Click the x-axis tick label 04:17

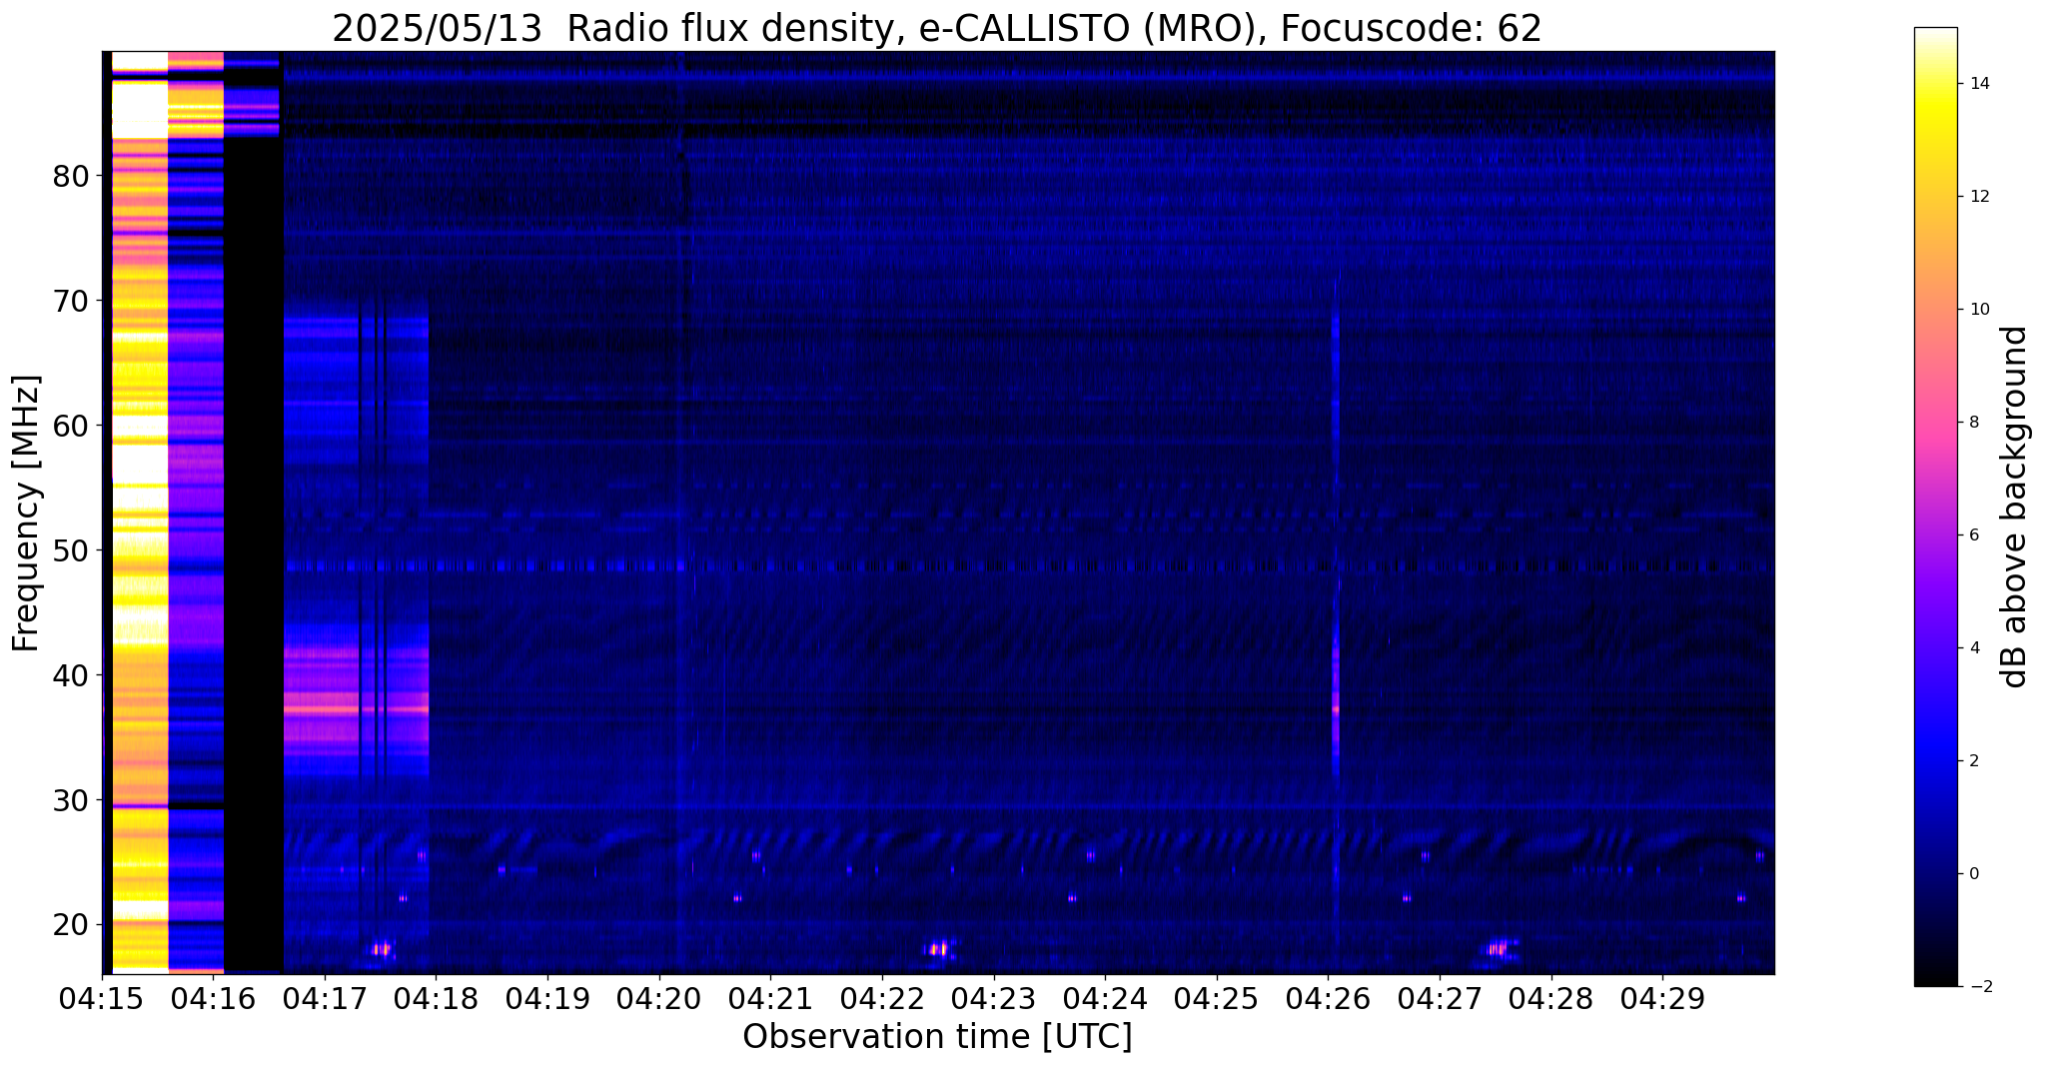(325, 997)
